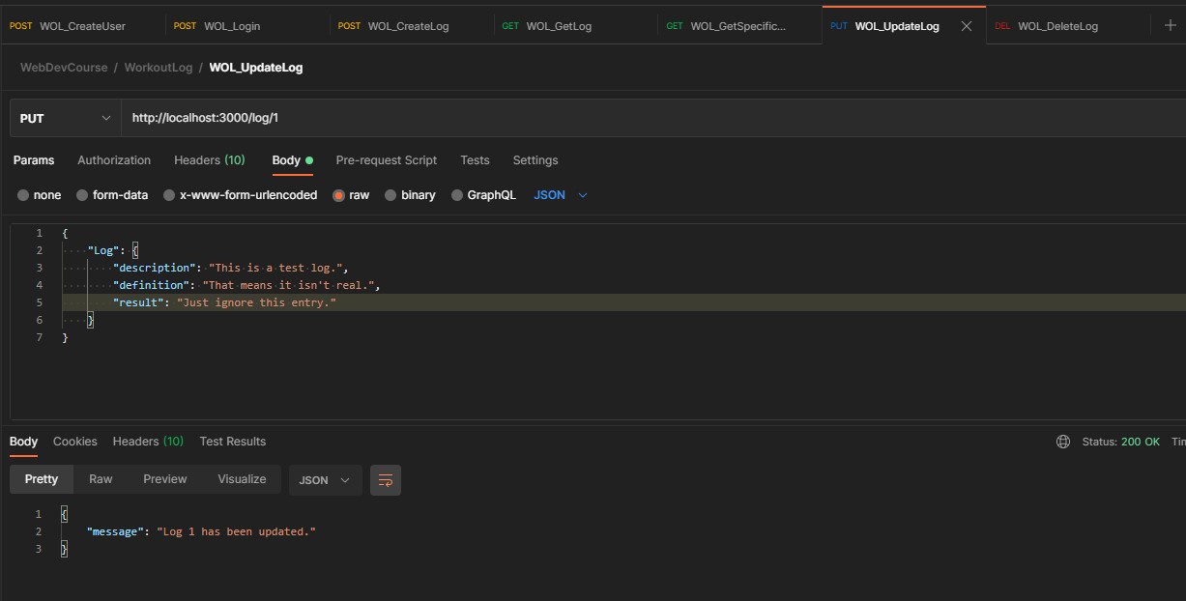Click the WOL_UpdateLog breadcrumb title
1186x601 pixels.
[x=256, y=68]
